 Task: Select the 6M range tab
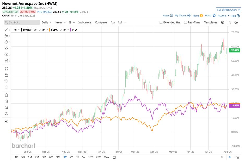point(51,157)
